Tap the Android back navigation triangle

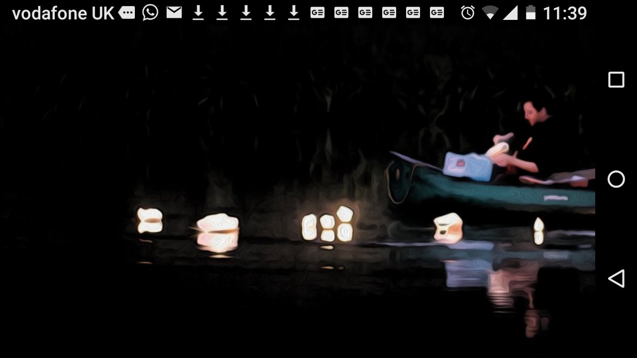click(616, 278)
